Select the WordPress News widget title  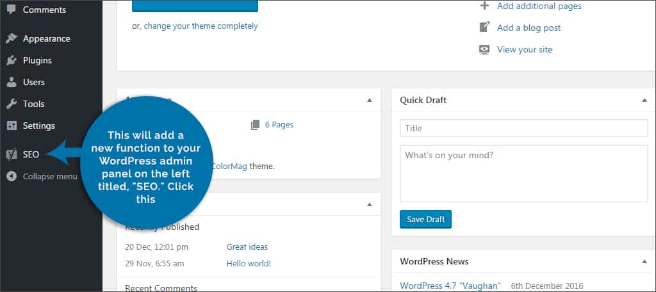pos(434,261)
